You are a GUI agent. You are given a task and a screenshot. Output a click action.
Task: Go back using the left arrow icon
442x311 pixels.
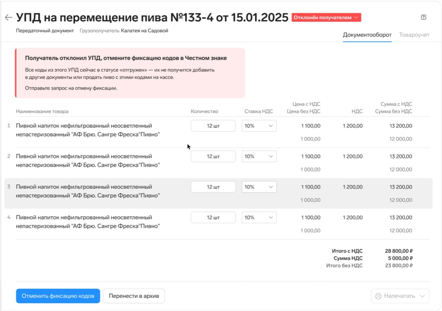[9, 18]
